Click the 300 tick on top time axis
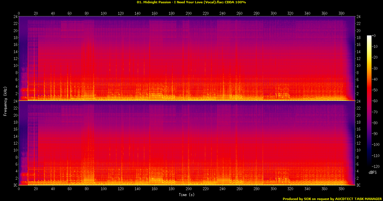 pyautogui.click(x=273, y=13)
